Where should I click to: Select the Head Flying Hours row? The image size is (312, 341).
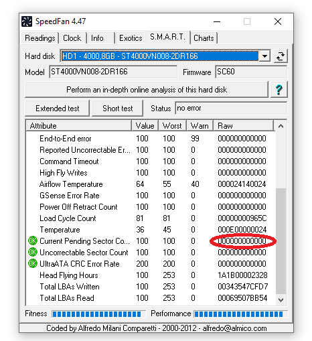point(151,275)
